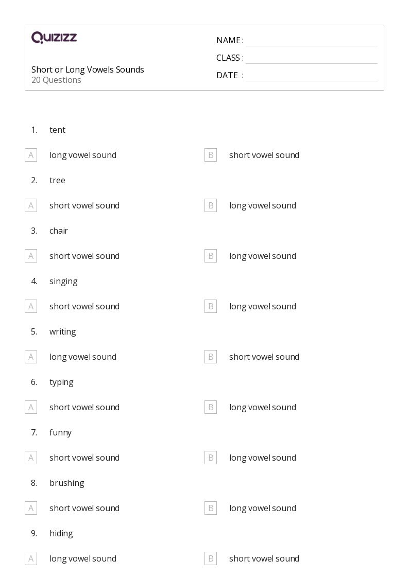
Task: Mark box B long vowel for chair
Action: (x=211, y=256)
